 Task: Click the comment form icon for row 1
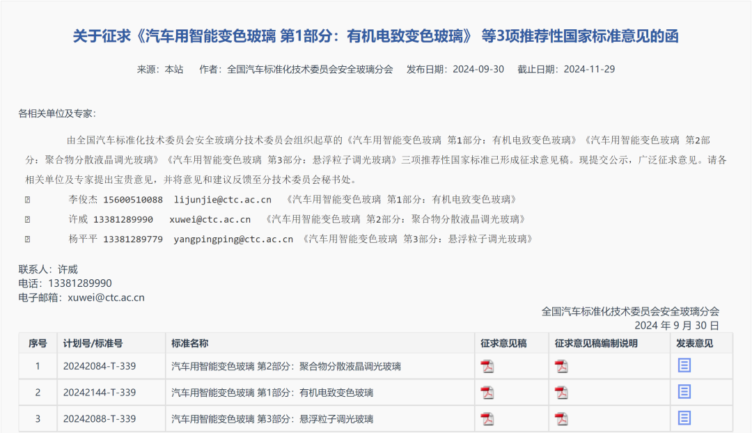pyautogui.click(x=684, y=365)
